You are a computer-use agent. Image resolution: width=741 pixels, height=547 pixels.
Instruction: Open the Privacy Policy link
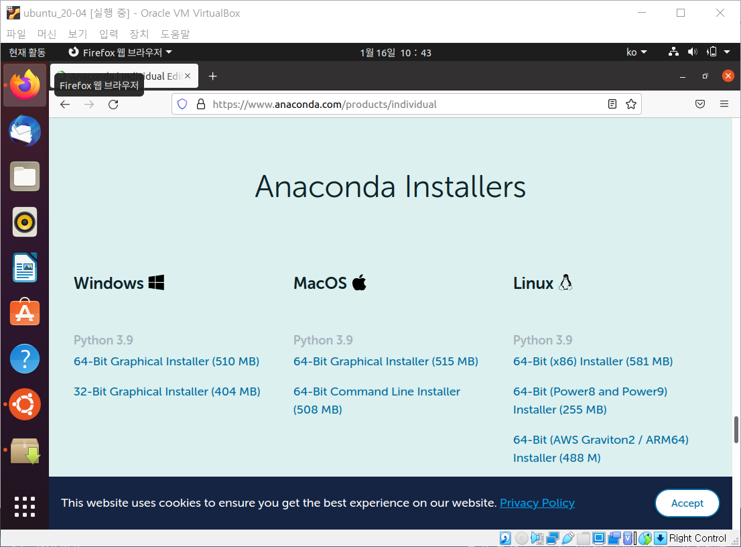click(x=537, y=503)
